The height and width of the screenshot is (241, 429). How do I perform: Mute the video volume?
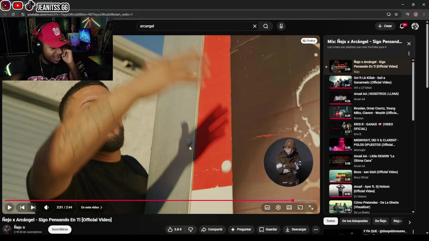(46, 208)
